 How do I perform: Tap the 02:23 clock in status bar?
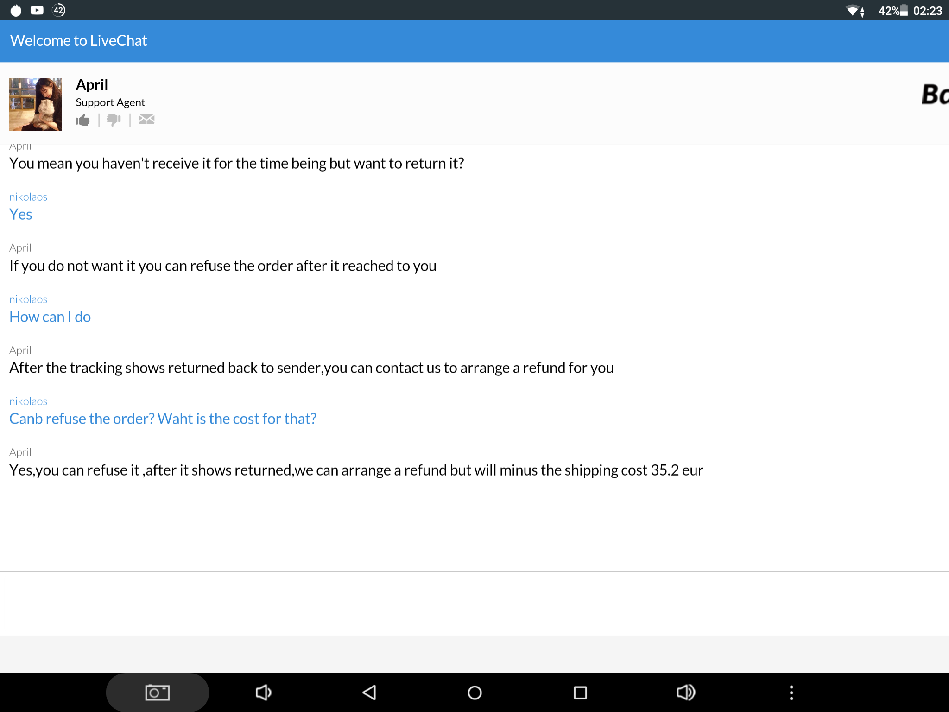[927, 11]
